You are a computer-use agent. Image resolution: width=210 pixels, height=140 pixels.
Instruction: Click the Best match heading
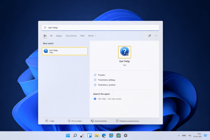(48, 43)
